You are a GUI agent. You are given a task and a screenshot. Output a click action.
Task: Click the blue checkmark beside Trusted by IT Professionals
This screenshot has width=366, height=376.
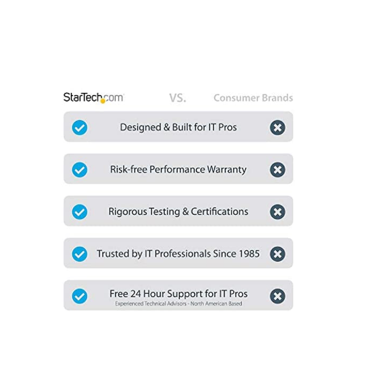point(79,254)
